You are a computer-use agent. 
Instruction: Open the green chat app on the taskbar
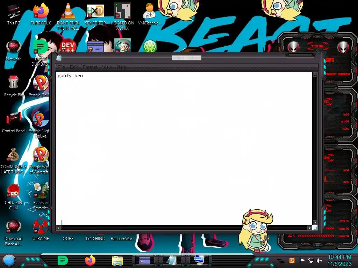[x=63, y=260]
